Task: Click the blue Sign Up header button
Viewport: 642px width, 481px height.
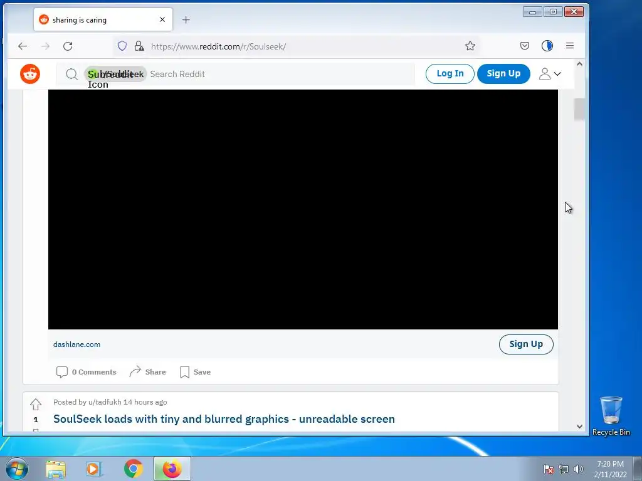Action: 503,74
